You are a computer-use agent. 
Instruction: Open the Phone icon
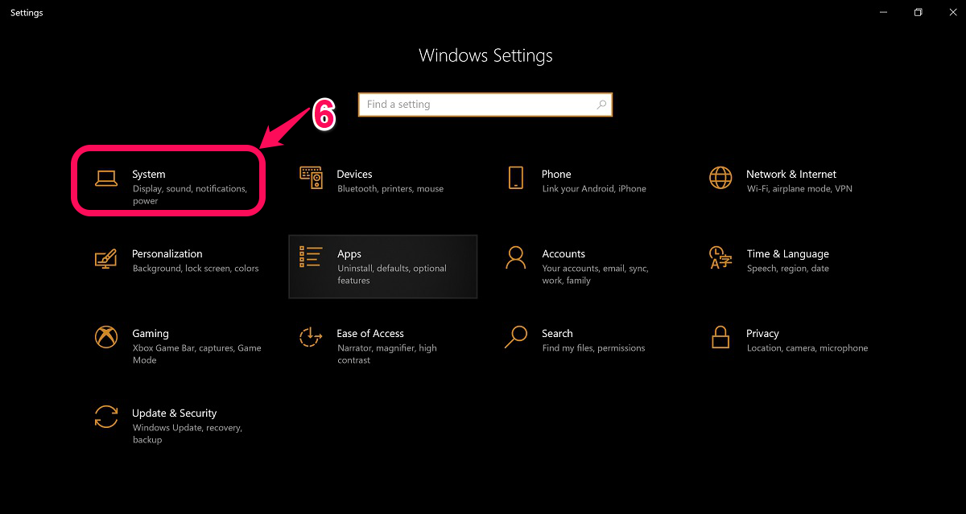click(516, 178)
